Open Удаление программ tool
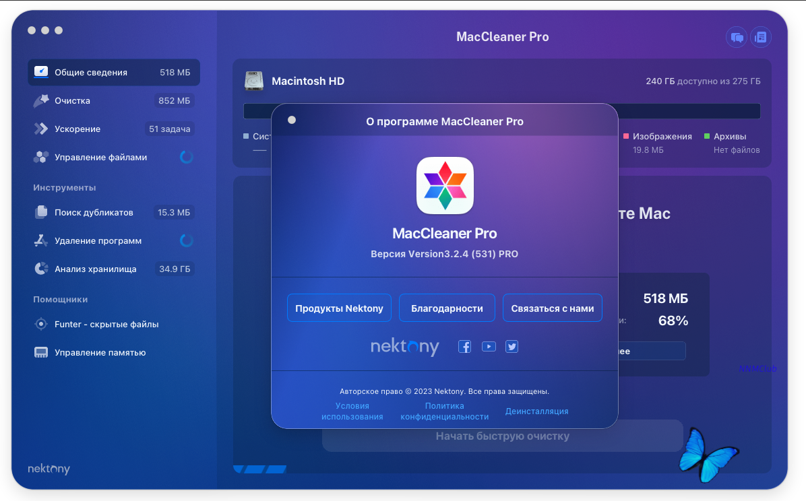 (114, 240)
